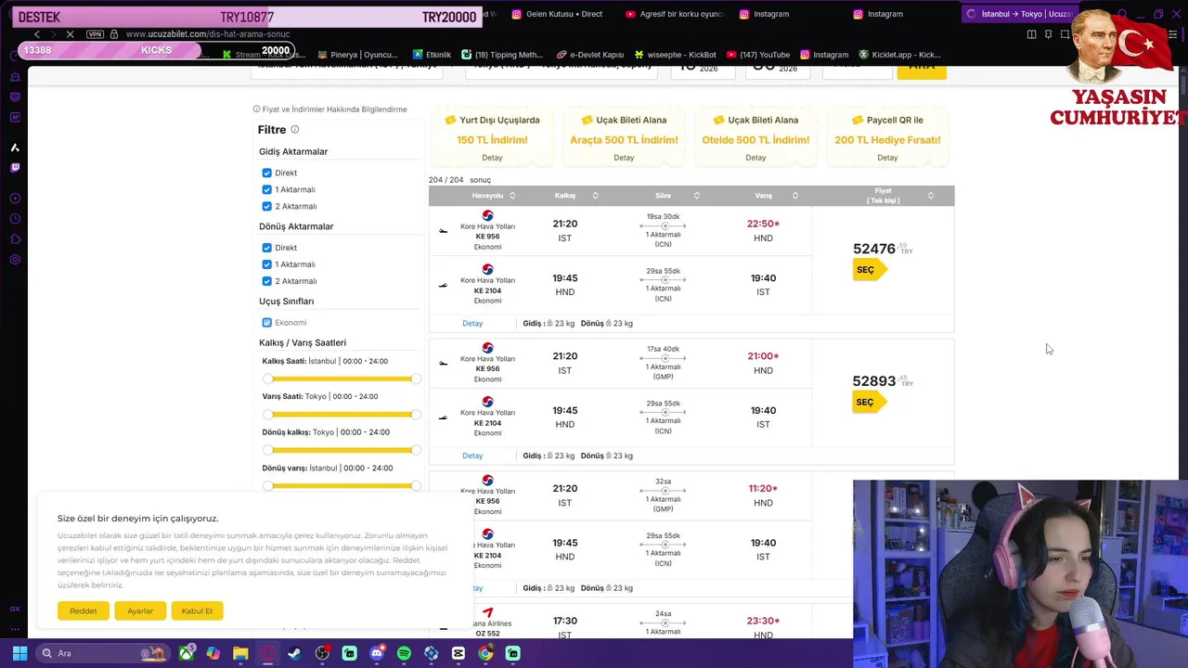The height and width of the screenshot is (668, 1188).
Task: Toggle 1 Aktarmalı under Gidiş Aktarmalar
Action: tap(267, 189)
